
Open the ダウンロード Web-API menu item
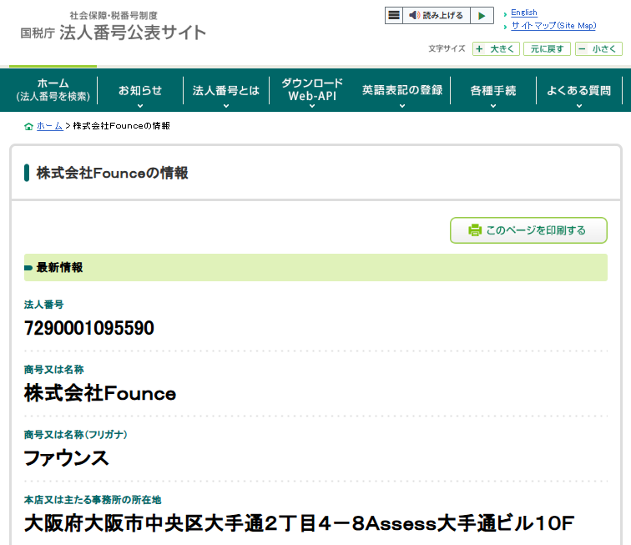[x=312, y=89]
